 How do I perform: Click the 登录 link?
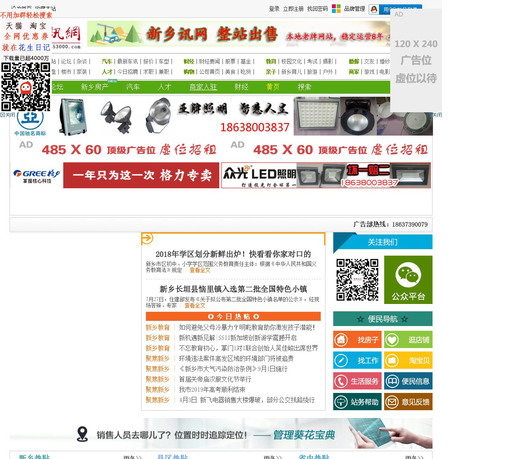click(x=274, y=9)
